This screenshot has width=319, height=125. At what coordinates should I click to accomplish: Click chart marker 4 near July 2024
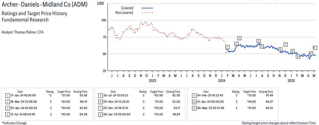pos(258,41)
